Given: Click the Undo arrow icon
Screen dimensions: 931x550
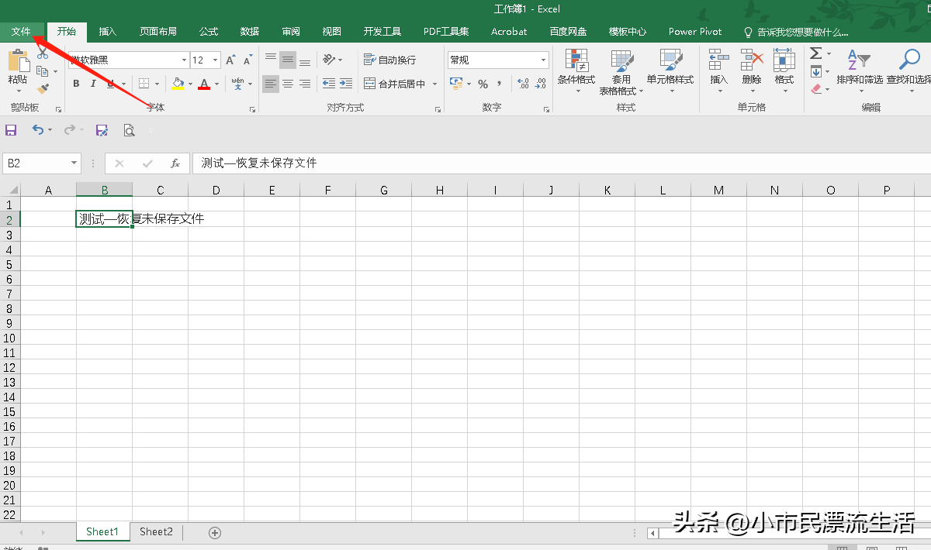Looking at the screenshot, I should [38, 131].
